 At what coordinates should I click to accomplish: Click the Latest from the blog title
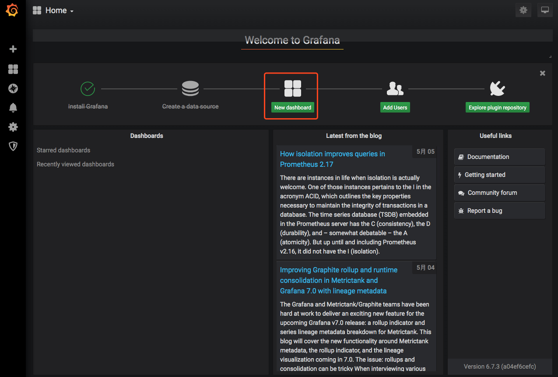click(354, 136)
